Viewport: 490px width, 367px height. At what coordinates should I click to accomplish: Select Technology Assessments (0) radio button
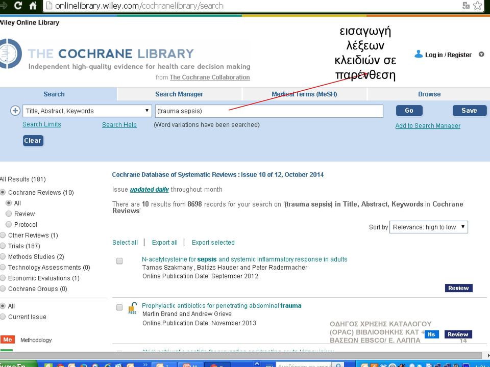coord(3,267)
